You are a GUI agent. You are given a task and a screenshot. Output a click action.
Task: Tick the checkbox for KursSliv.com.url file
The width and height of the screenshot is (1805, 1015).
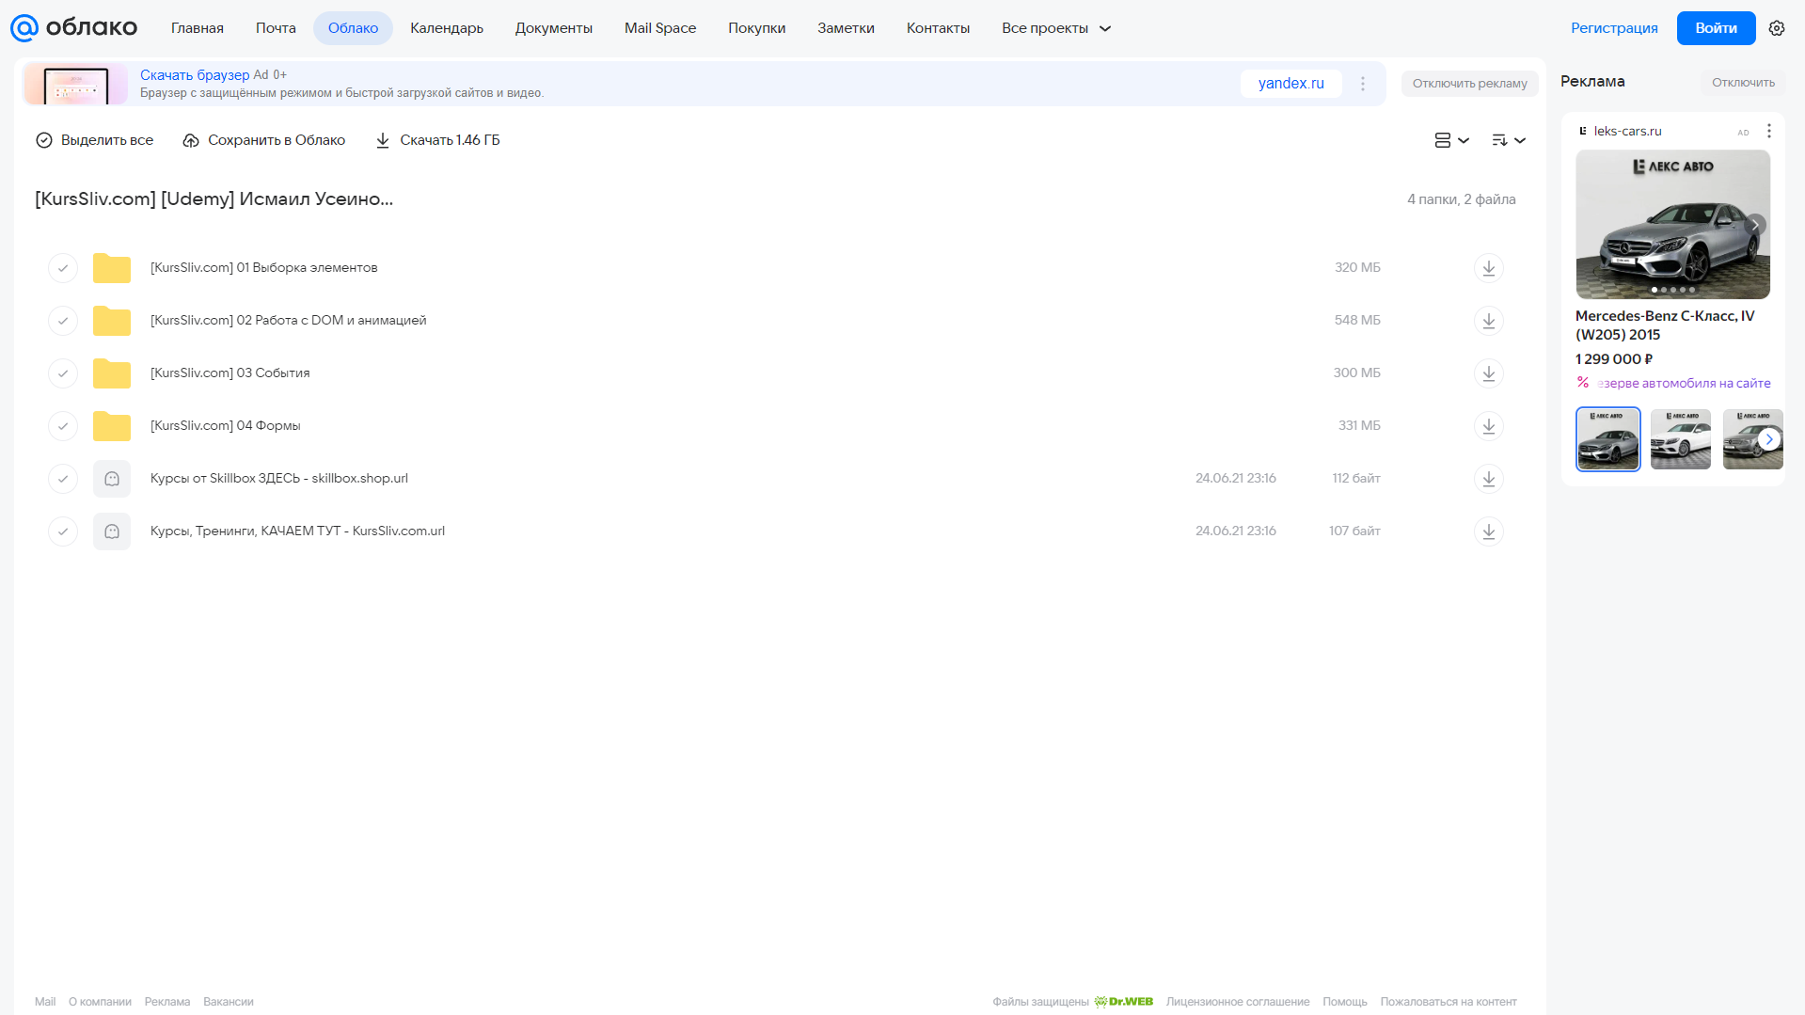point(63,531)
